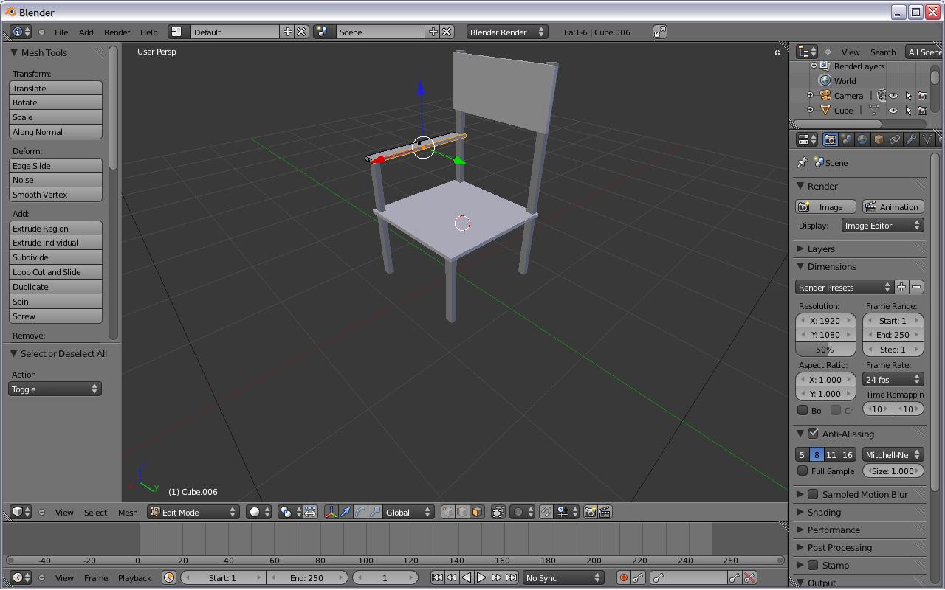This screenshot has height=590, width=945.
Task: Open the 24 fps frame rate dropdown
Action: pyautogui.click(x=893, y=380)
